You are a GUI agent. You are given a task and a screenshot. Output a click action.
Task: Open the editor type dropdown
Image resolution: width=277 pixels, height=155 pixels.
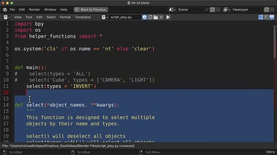click(7, 17)
